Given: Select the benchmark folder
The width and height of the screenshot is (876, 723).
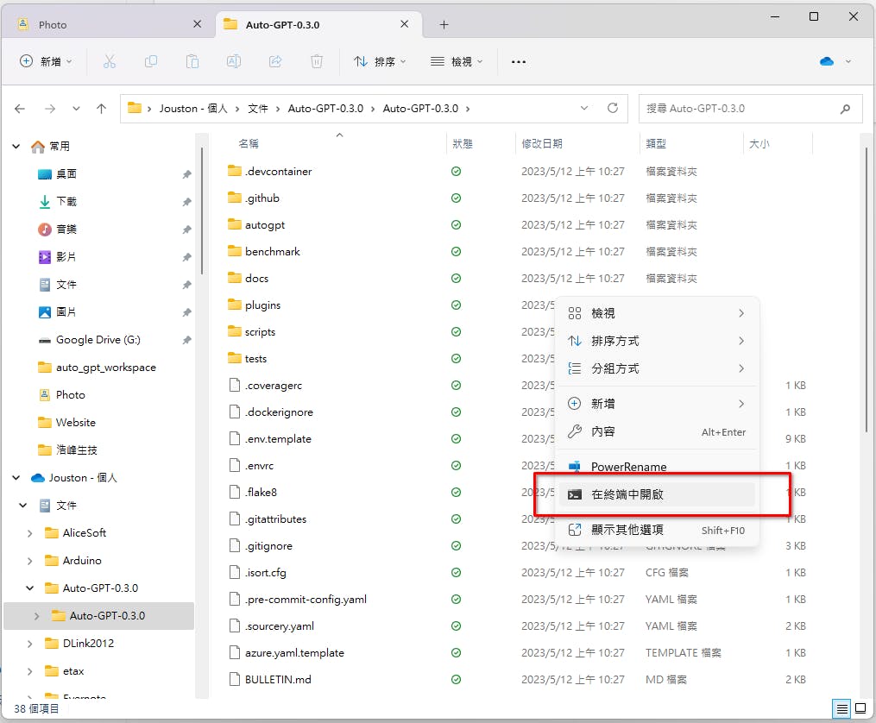Looking at the screenshot, I should click(272, 252).
